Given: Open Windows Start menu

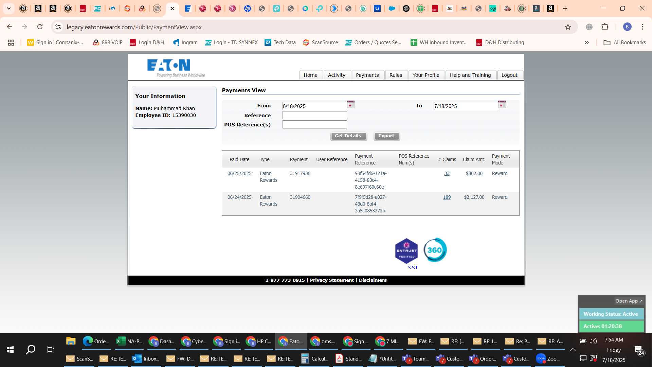Looking at the screenshot, I should click(x=10, y=350).
